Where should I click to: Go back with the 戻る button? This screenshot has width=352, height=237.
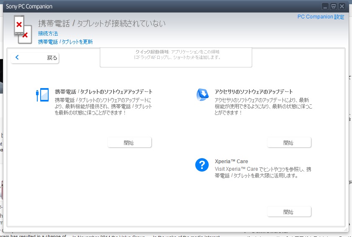pyautogui.click(x=35, y=58)
